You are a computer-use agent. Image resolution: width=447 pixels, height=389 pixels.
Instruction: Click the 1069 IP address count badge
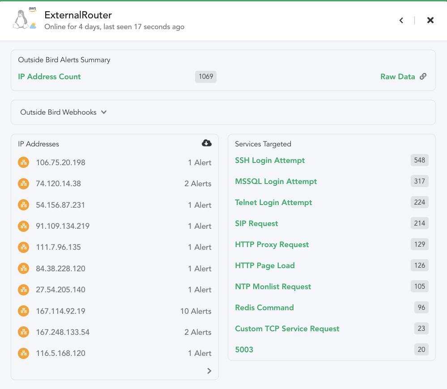click(x=206, y=77)
